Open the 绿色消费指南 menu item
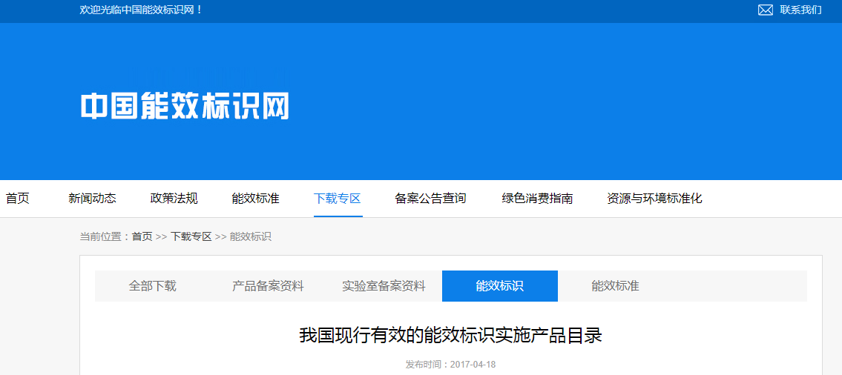The width and height of the screenshot is (842, 375). click(537, 199)
